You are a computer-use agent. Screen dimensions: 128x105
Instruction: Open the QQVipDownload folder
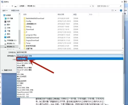(31, 37)
